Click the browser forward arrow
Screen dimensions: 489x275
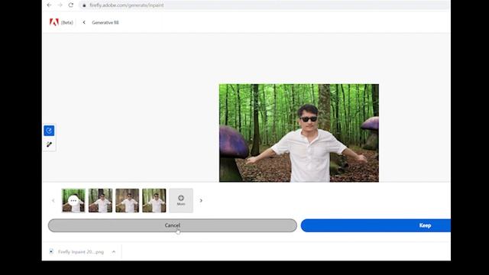60,5
